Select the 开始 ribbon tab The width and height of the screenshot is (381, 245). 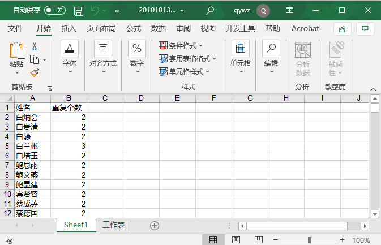pyautogui.click(x=44, y=29)
